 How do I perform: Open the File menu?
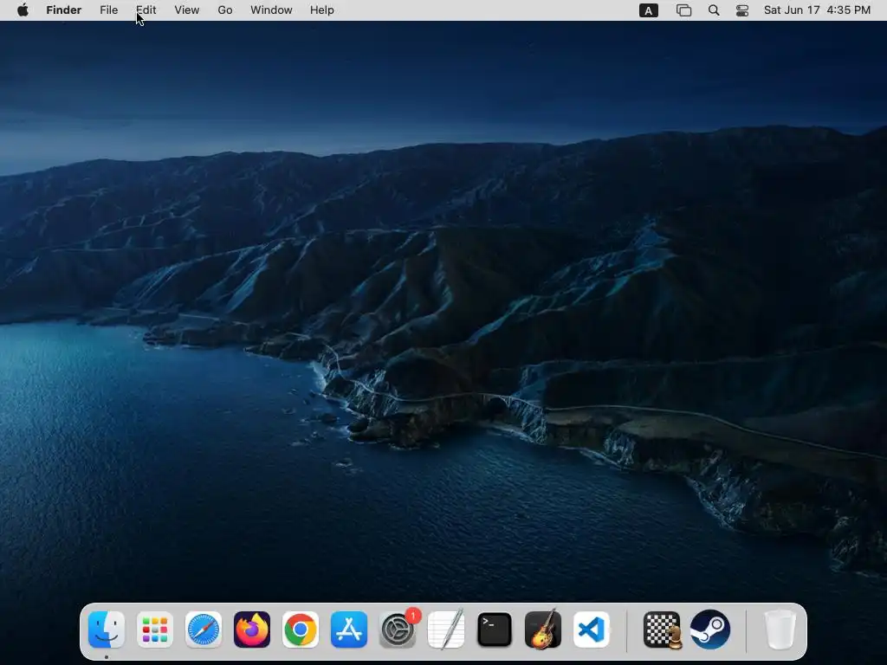[x=108, y=10]
